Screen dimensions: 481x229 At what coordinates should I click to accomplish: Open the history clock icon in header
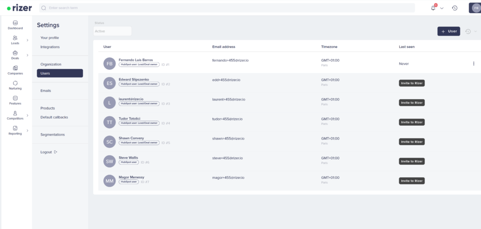coord(455,8)
